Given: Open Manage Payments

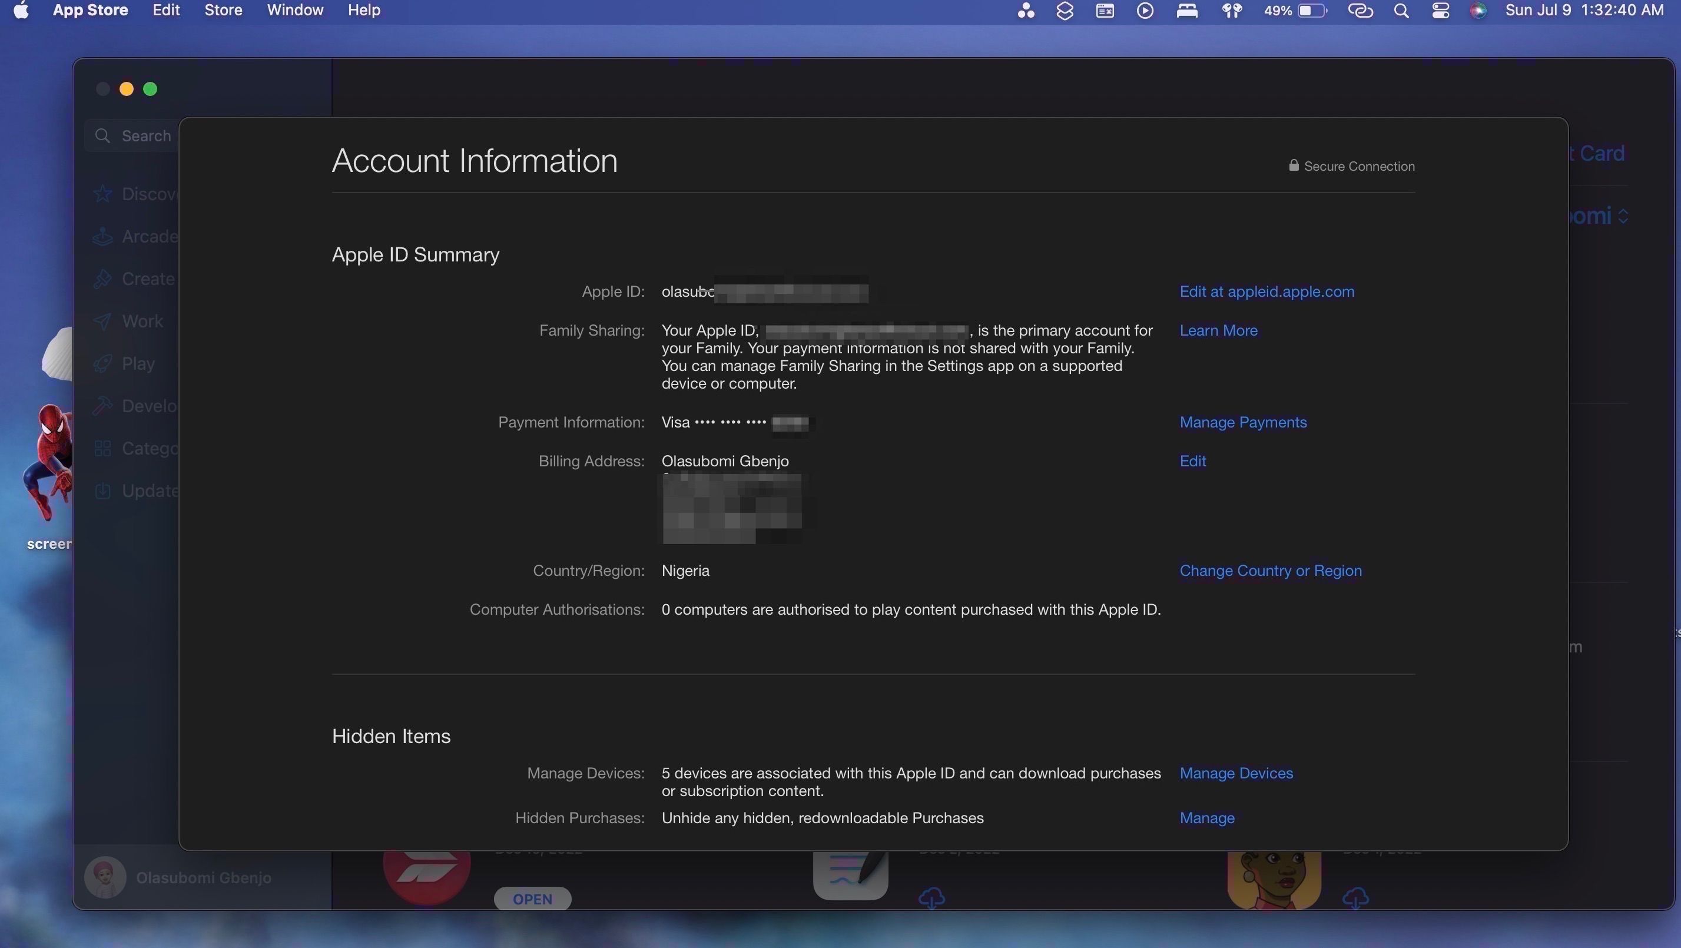Looking at the screenshot, I should (x=1243, y=422).
